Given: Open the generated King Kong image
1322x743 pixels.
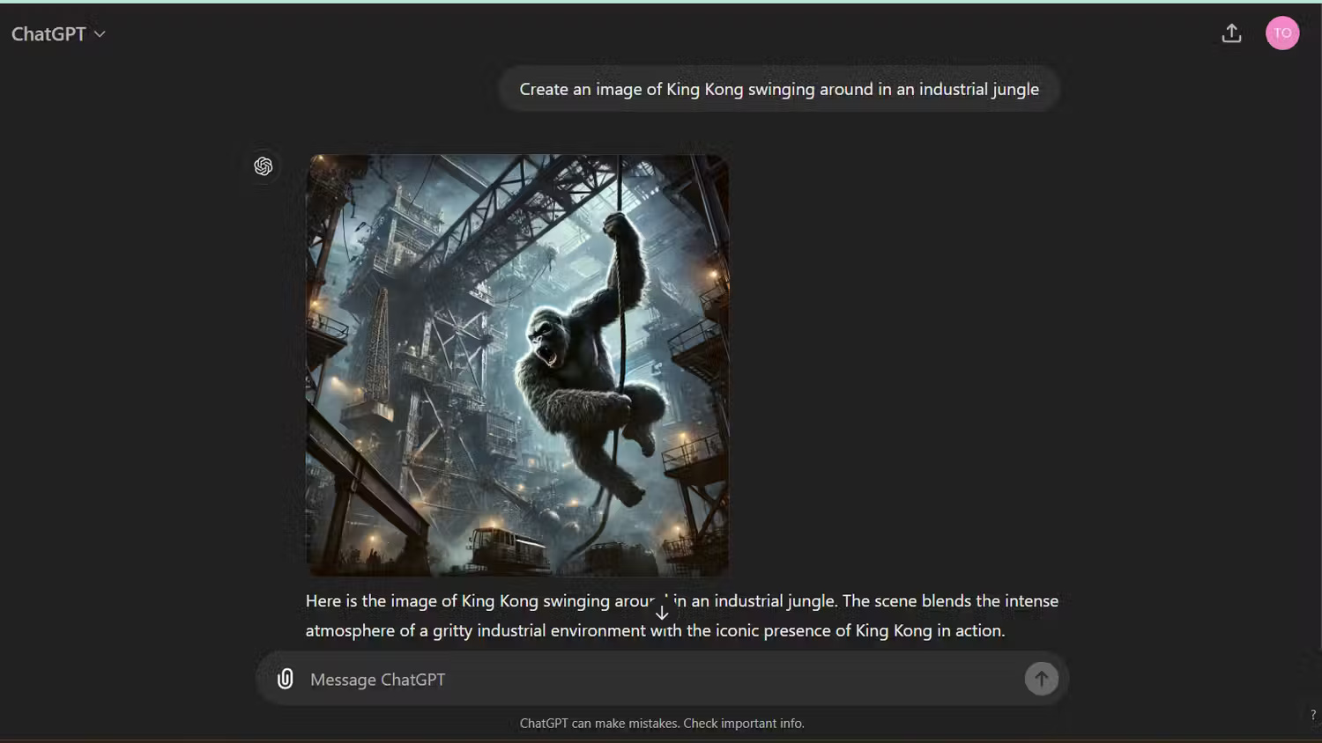Looking at the screenshot, I should pyautogui.click(x=517, y=365).
